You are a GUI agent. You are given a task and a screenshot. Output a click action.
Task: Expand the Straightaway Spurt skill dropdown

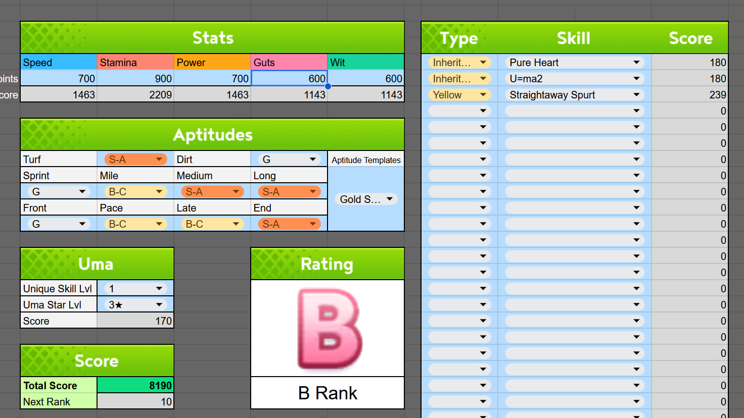tap(575, 95)
